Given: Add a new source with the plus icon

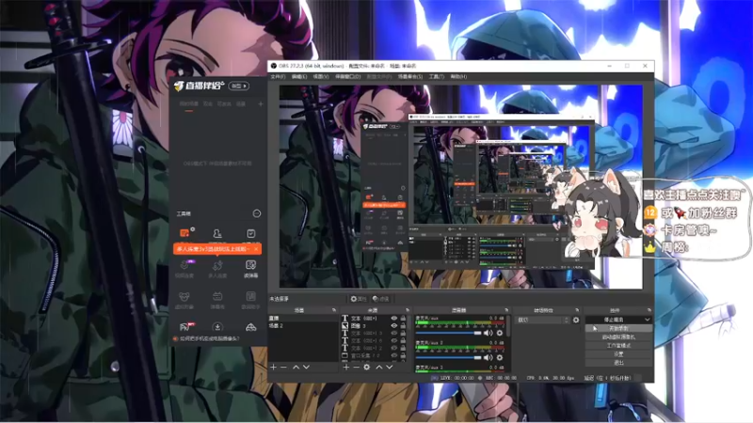Looking at the screenshot, I should [x=346, y=367].
